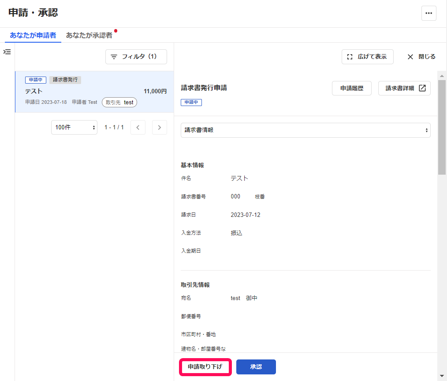
Task: Click the 申請・承認 page title
Action: (x=33, y=13)
